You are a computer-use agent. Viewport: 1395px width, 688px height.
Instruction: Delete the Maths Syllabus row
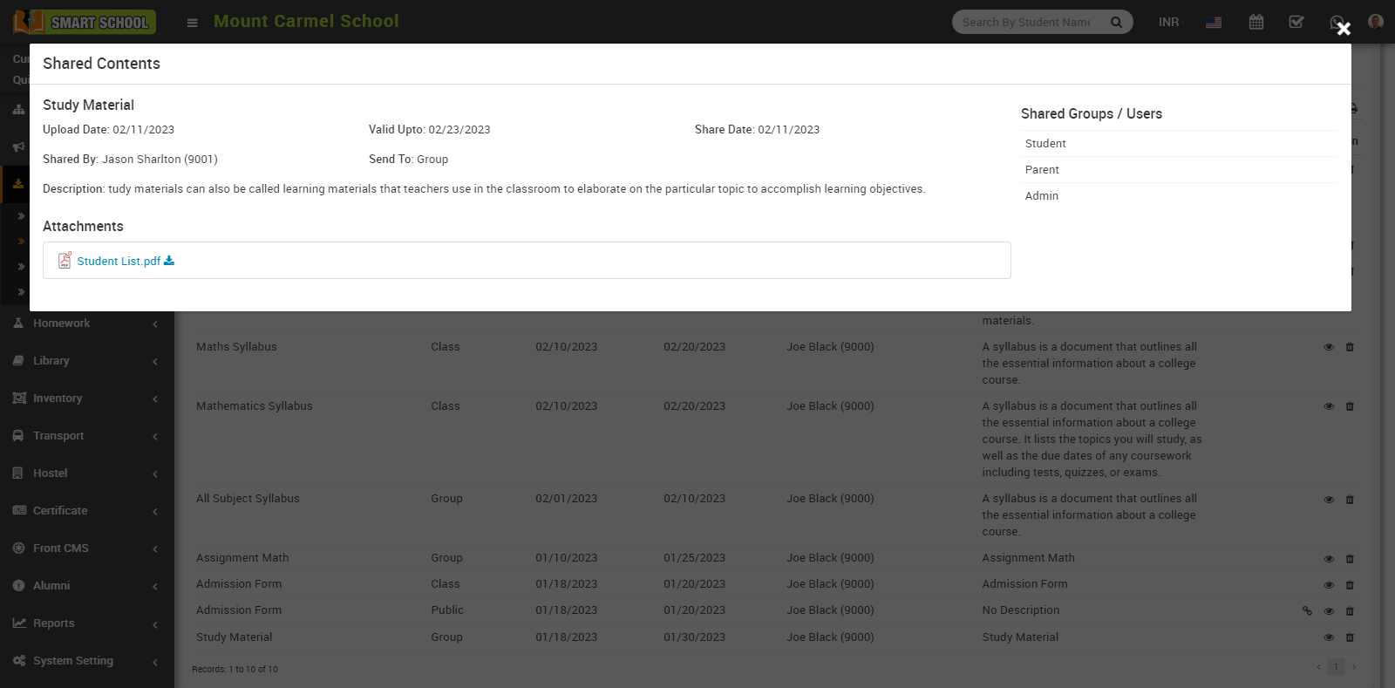pyautogui.click(x=1350, y=347)
